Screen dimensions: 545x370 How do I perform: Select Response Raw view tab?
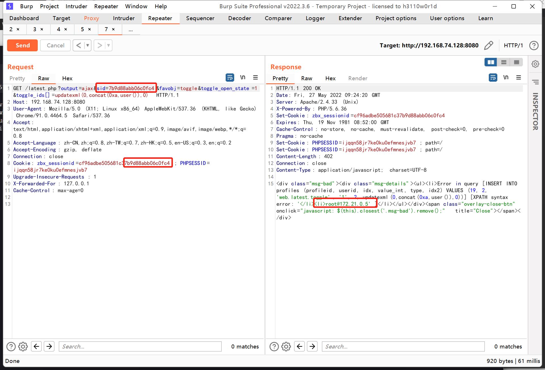(x=307, y=78)
